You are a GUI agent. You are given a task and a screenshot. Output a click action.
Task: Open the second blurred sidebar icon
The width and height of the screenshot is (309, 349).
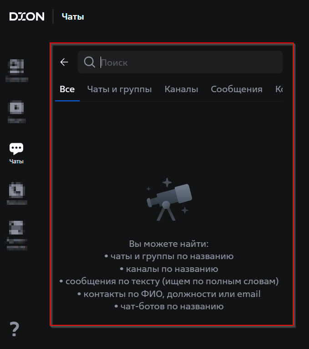pos(17,112)
